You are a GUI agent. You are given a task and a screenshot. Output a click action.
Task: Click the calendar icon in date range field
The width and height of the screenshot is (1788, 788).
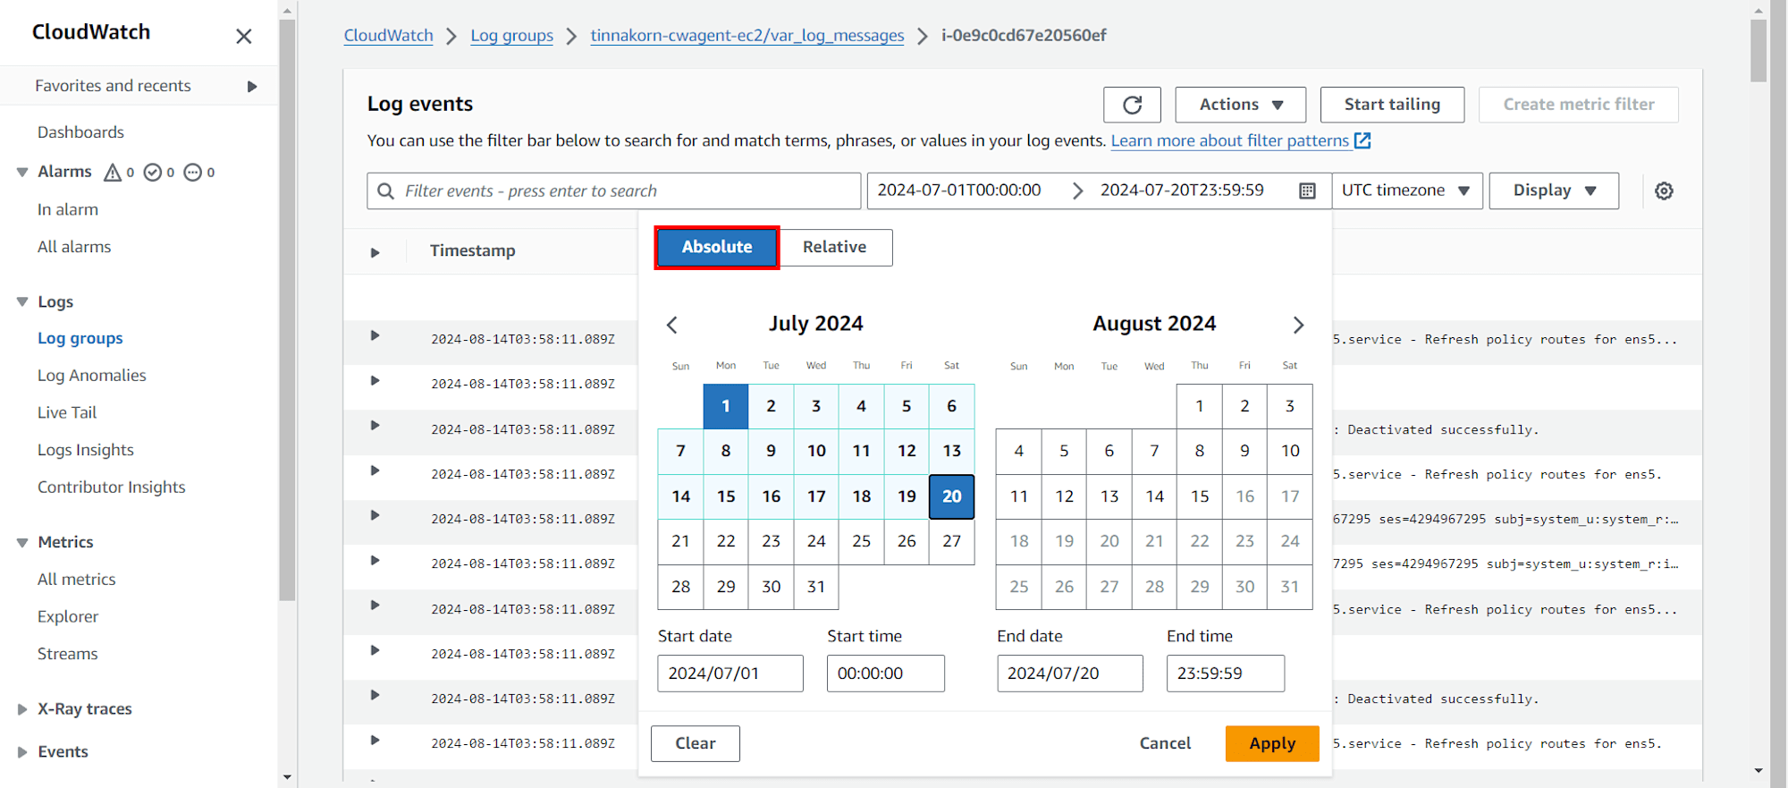click(x=1307, y=191)
